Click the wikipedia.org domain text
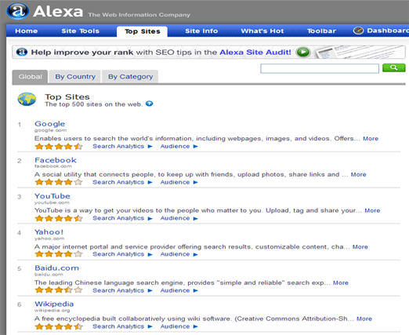Image resolution: width=409 pixels, height=335 pixels. 52,311
